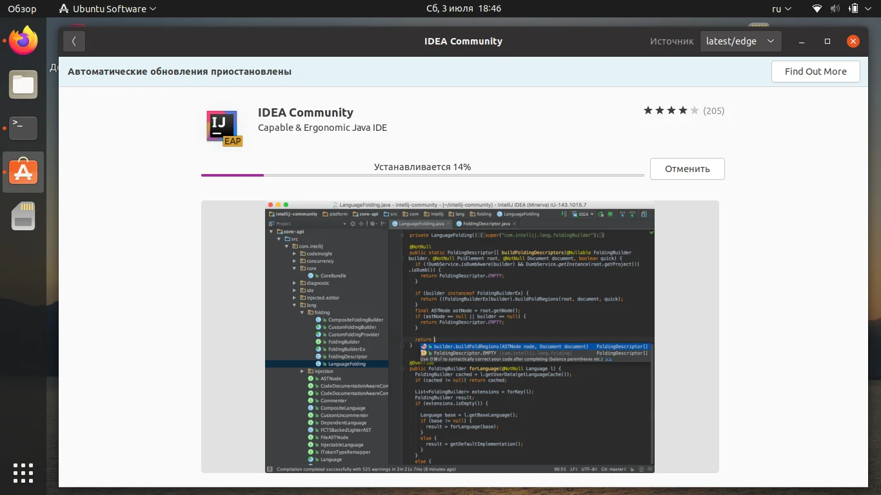Click the installation progress bar
This screenshot has width=881, height=495.
pos(422,175)
